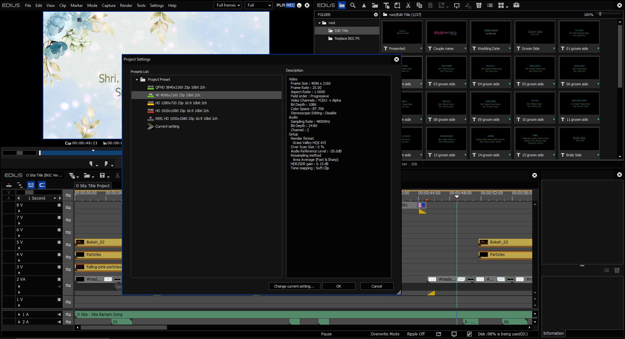The image size is (625, 339).
Task: Open the 1 Second timeline scale dropdown
Action: tap(55, 198)
